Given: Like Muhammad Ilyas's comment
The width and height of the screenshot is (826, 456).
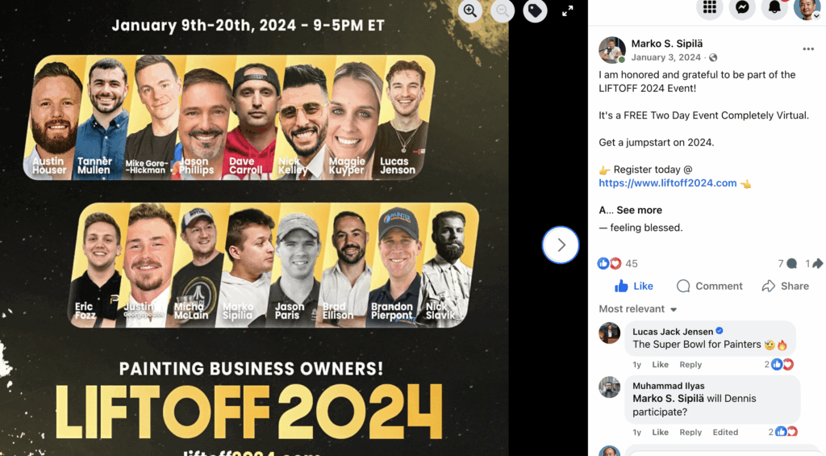Looking at the screenshot, I should (660, 433).
